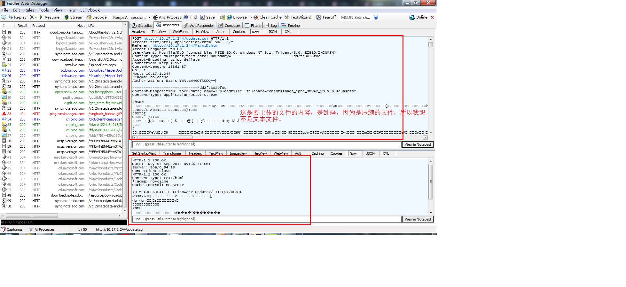Image resolution: width=626 pixels, height=287 pixels.
Task: Click the MSDN Search input box
Action: [356, 18]
